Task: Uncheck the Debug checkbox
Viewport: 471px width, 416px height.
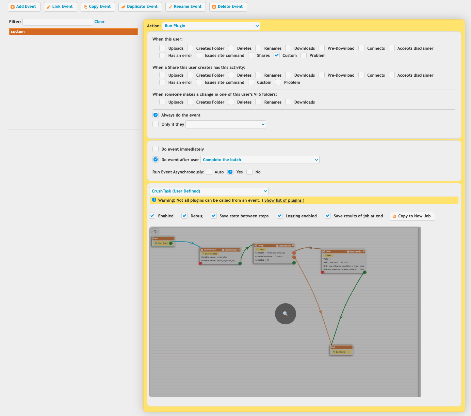Action: pyautogui.click(x=184, y=216)
